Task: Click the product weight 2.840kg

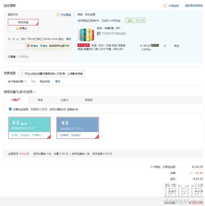Action: [146, 49]
